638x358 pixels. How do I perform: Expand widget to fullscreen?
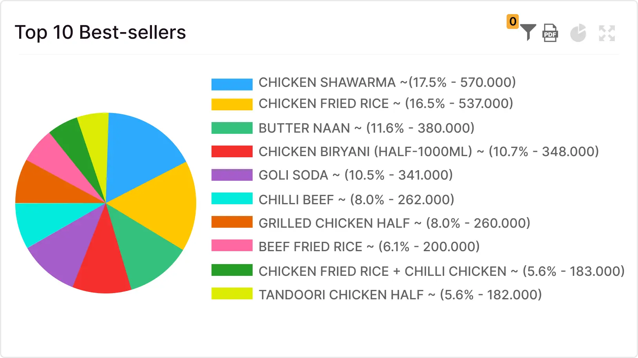click(607, 33)
